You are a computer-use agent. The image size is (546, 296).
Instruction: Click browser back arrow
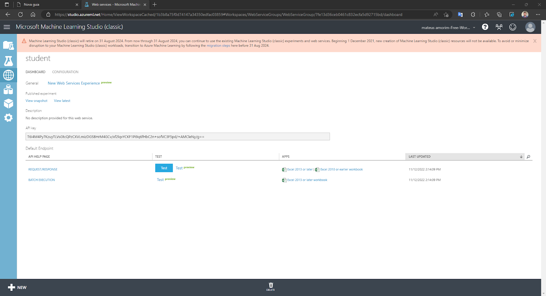click(x=8, y=14)
